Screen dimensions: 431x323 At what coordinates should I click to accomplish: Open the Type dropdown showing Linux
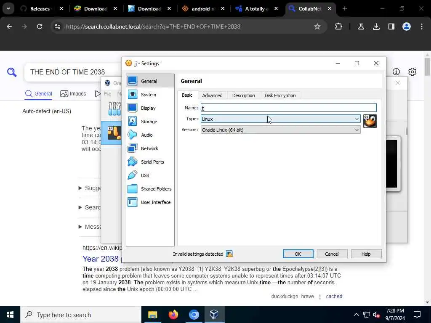pyautogui.click(x=280, y=119)
